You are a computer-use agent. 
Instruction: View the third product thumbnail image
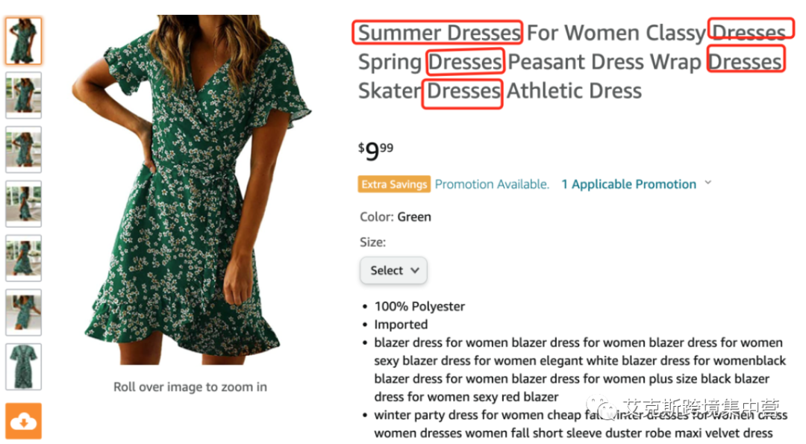pyautogui.click(x=24, y=149)
